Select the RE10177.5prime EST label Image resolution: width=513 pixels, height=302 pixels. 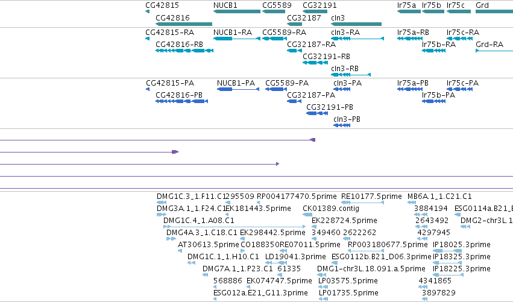tap(371, 197)
